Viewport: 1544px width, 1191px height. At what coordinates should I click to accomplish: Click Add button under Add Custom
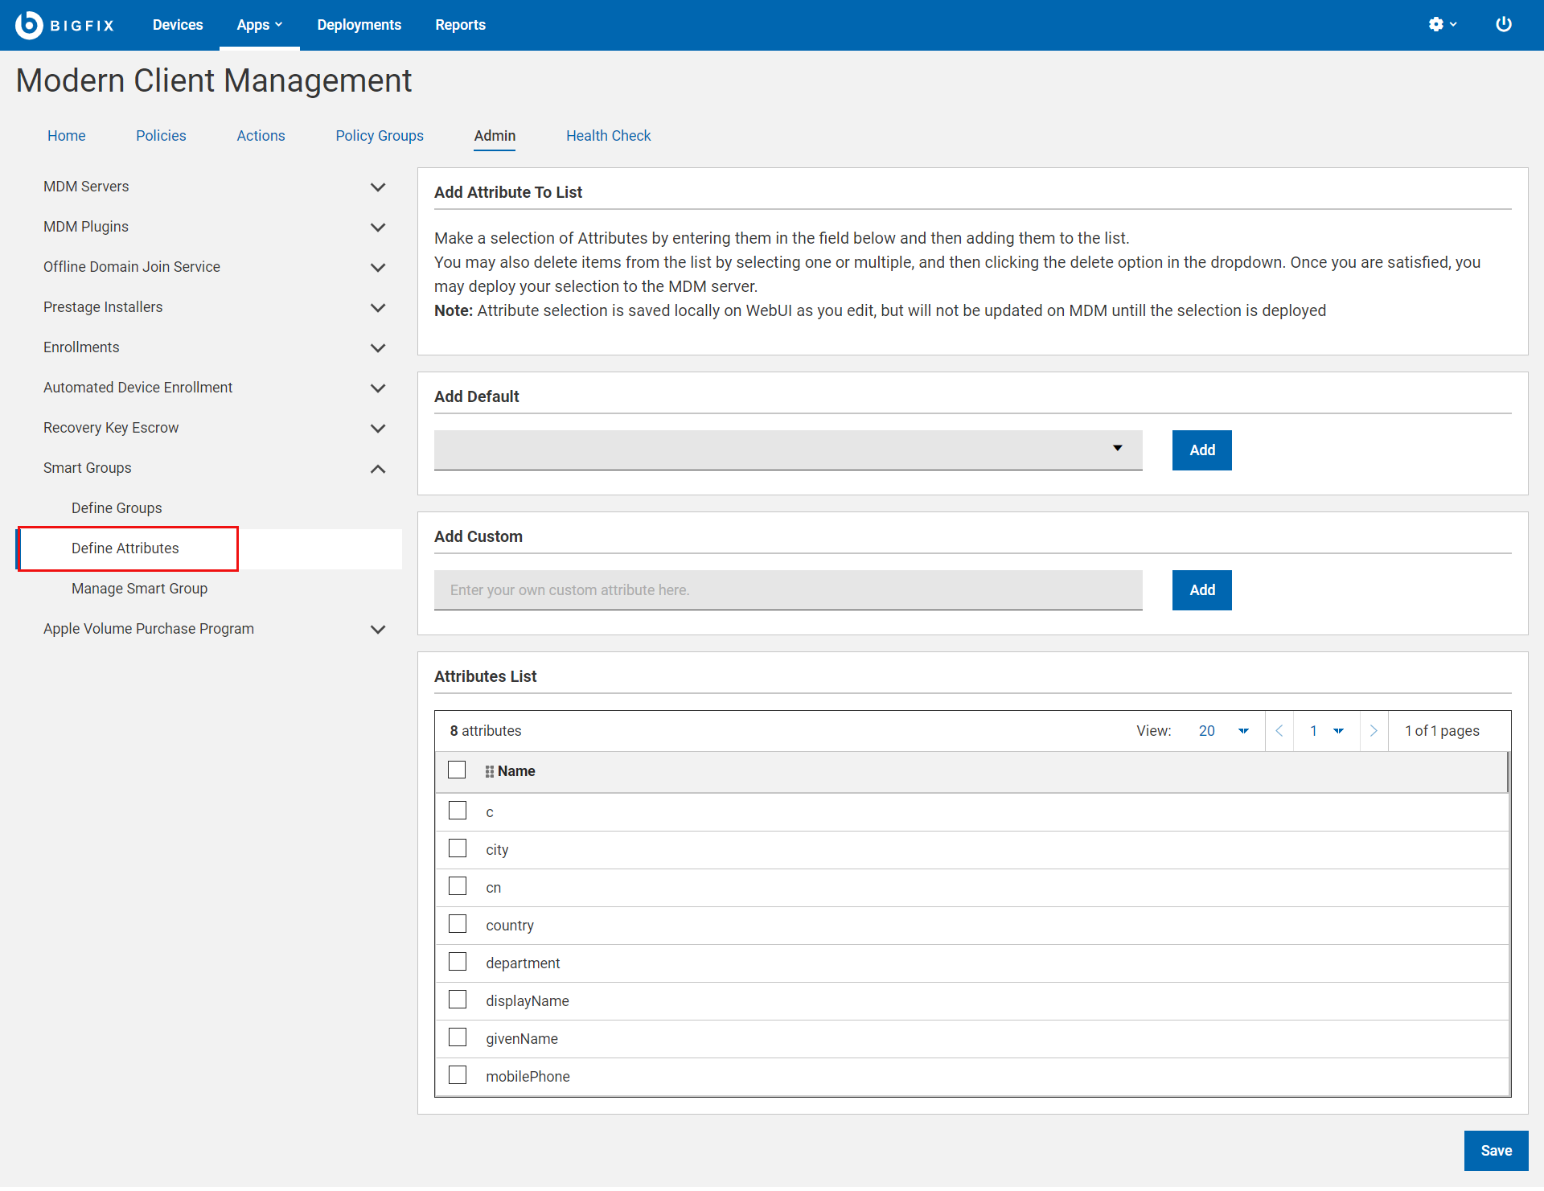[1201, 590]
